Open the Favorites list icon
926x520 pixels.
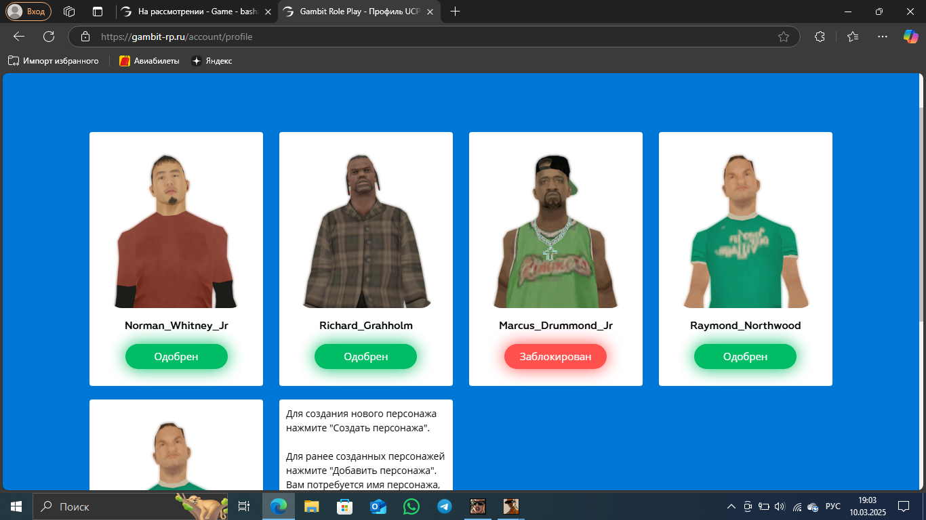coord(853,37)
